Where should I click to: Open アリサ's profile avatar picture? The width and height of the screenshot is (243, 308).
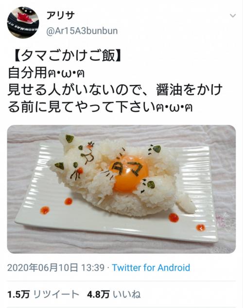point(23,22)
